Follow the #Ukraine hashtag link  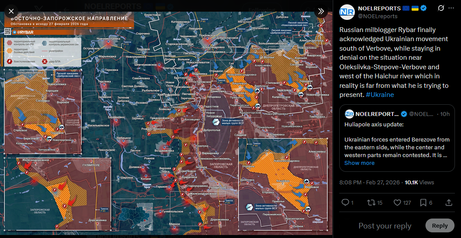coord(380,95)
